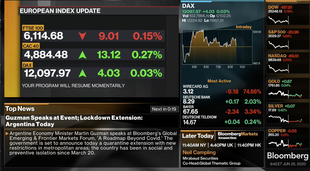The image size is (310, 171).
Task: Click the EUROPEAN INDEX UPDATE header
Action: (x=60, y=11)
